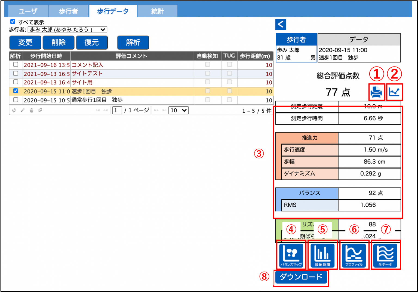Select the ユーザ tab

[x=27, y=11]
